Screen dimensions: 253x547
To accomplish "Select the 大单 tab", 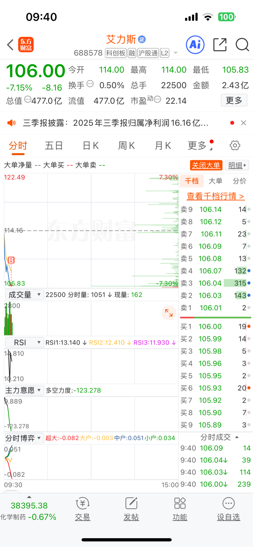I will tap(215, 181).
